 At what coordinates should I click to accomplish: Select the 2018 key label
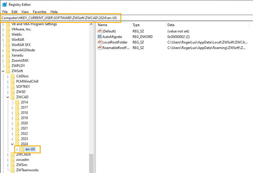point(24,113)
